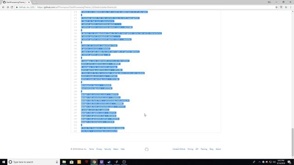The width and height of the screenshot is (294, 165).
Task: Click the Cortana circle icon in the search box
Action: (11, 162)
